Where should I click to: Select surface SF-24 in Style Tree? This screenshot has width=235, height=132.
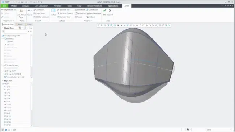(x=8, y=125)
